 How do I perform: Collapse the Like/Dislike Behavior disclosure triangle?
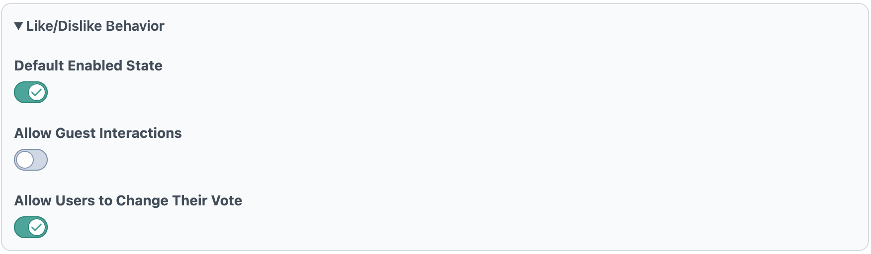point(19,26)
